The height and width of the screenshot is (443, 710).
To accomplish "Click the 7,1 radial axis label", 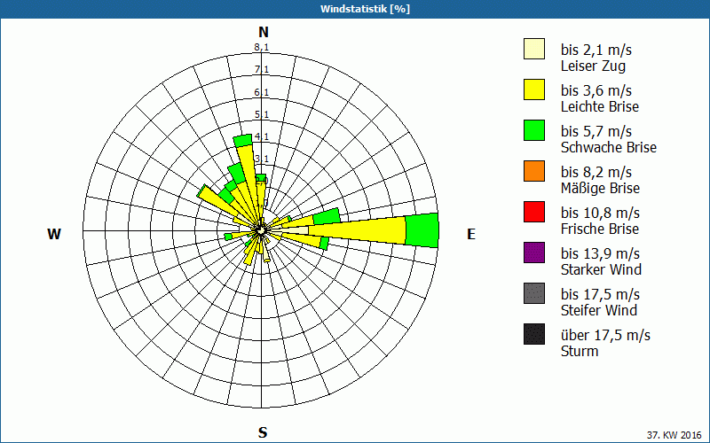I will tap(261, 70).
